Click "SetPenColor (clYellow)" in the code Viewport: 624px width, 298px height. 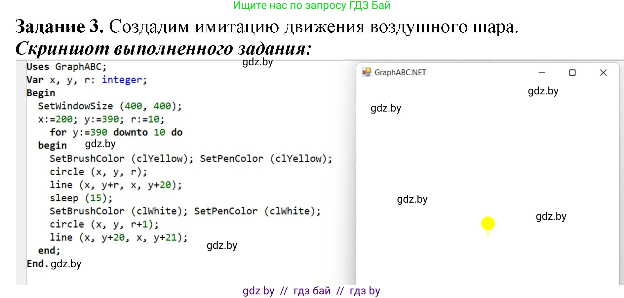pos(266,159)
